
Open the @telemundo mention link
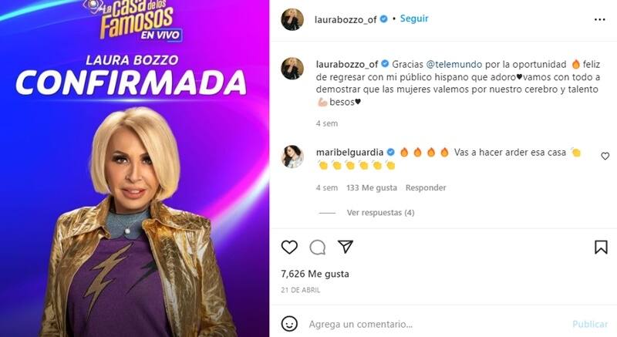point(453,64)
